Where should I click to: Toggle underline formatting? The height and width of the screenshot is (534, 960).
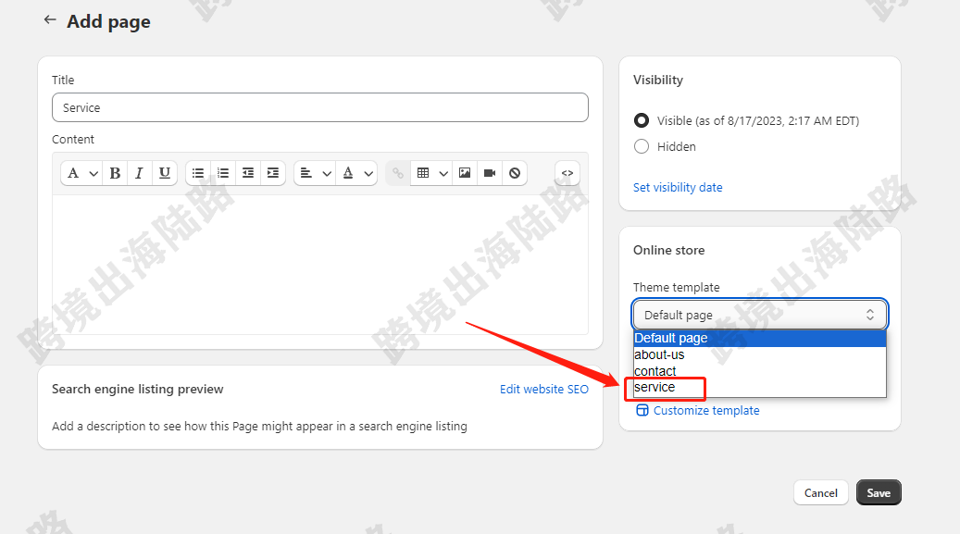click(164, 173)
